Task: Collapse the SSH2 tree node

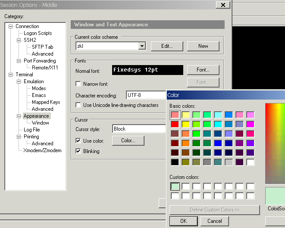Action: click(x=19, y=40)
